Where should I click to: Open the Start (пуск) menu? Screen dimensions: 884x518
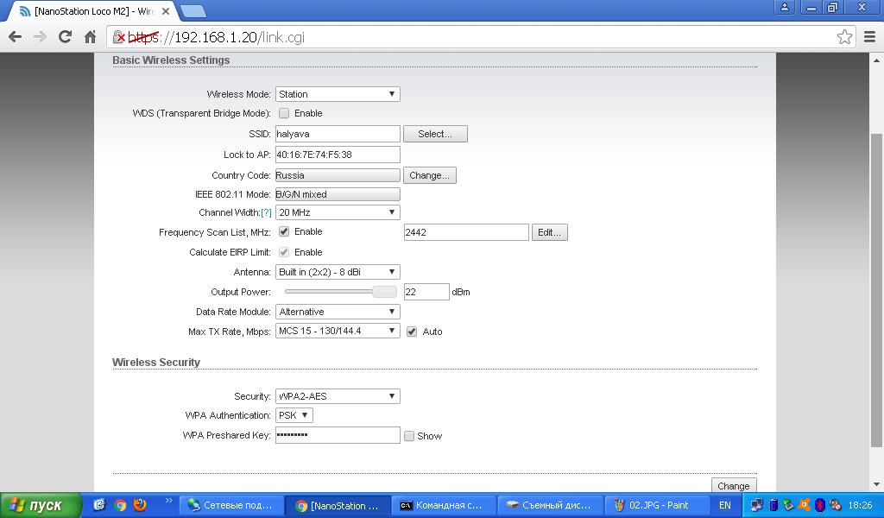pyautogui.click(x=41, y=506)
